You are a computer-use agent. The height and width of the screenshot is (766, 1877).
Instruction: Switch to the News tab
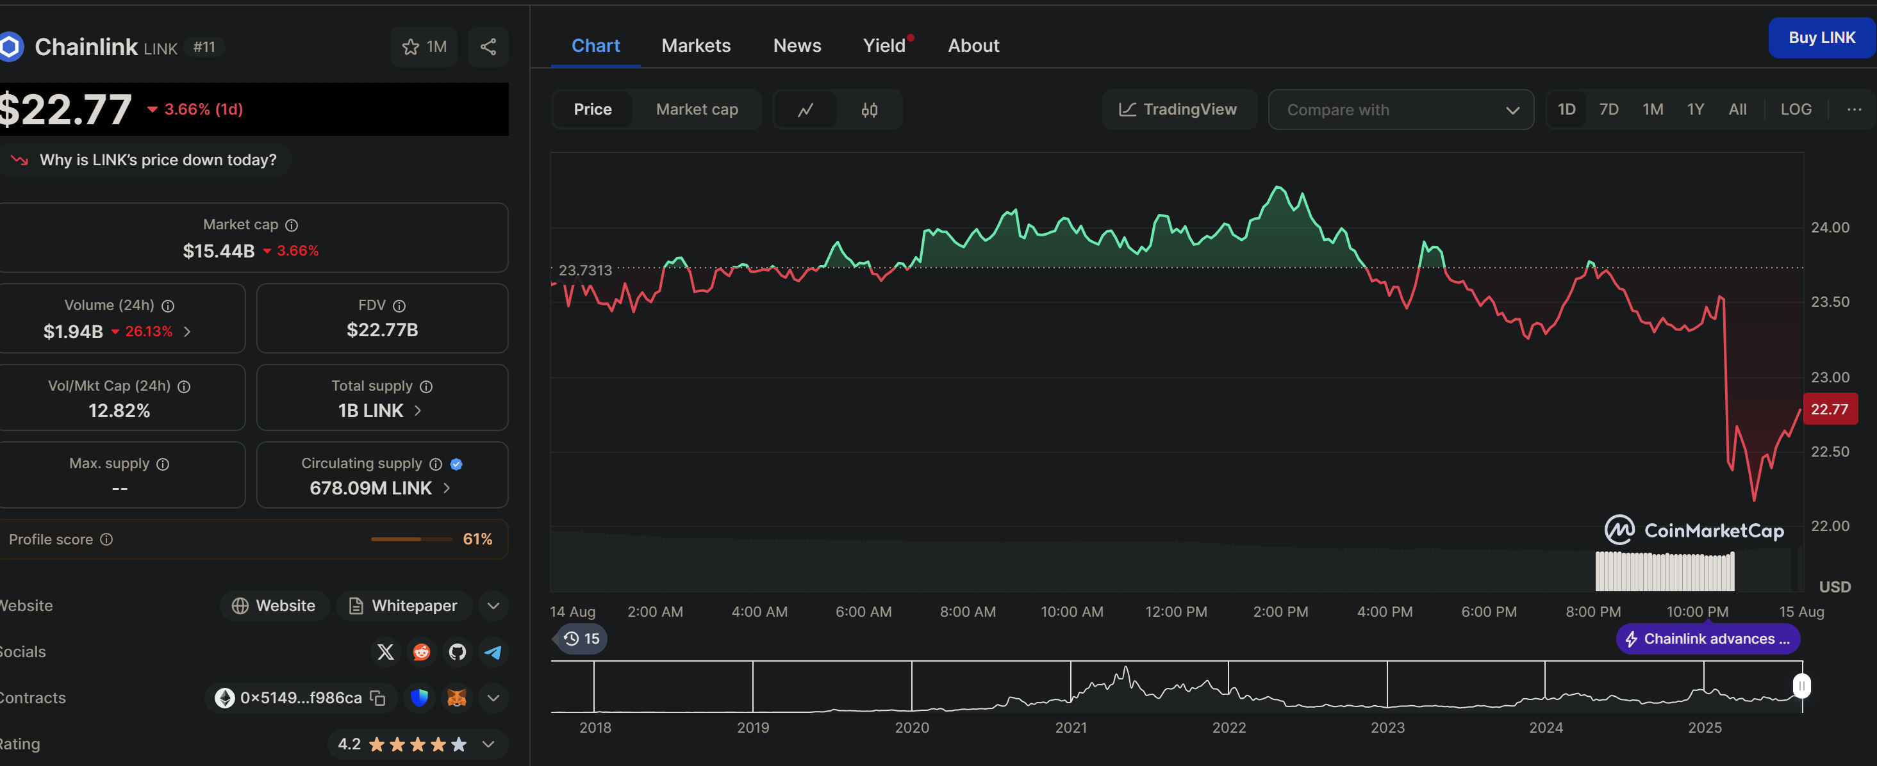tap(797, 46)
